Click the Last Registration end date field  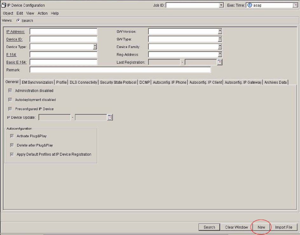point(201,62)
